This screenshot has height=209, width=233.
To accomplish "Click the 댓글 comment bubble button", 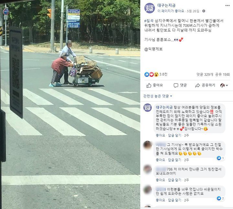I will coord(180,85).
